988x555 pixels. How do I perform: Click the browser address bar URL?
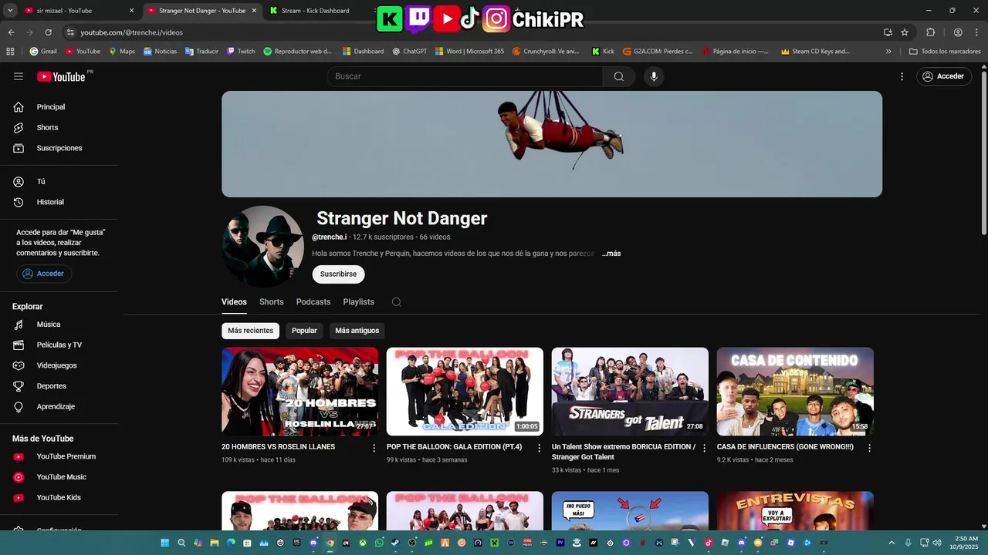[131, 32]
